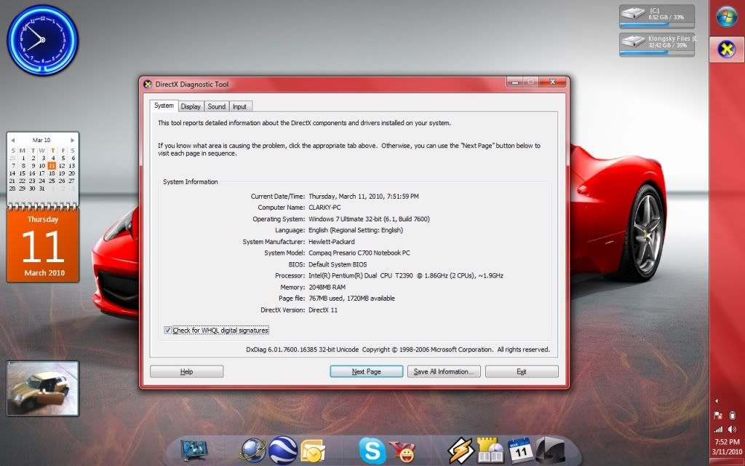Click the (C:) drive usage bar

tap(657, 24)
